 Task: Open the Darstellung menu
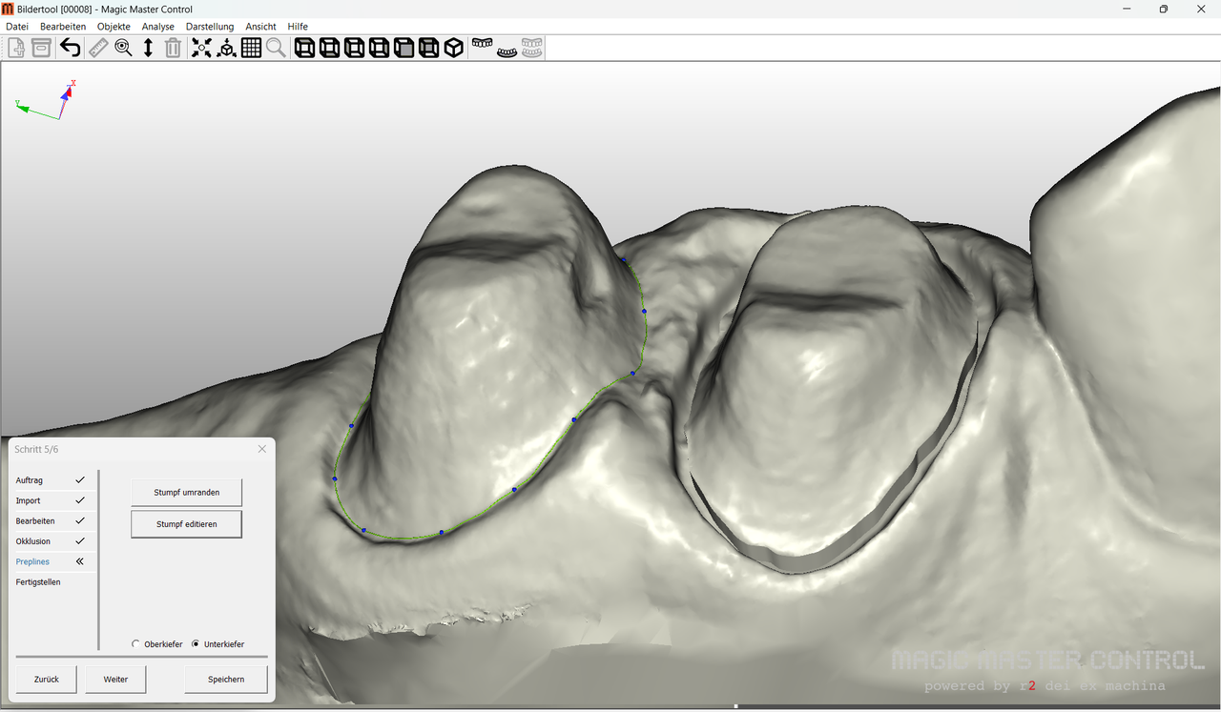pyautogui.click(x=210, y=27)
